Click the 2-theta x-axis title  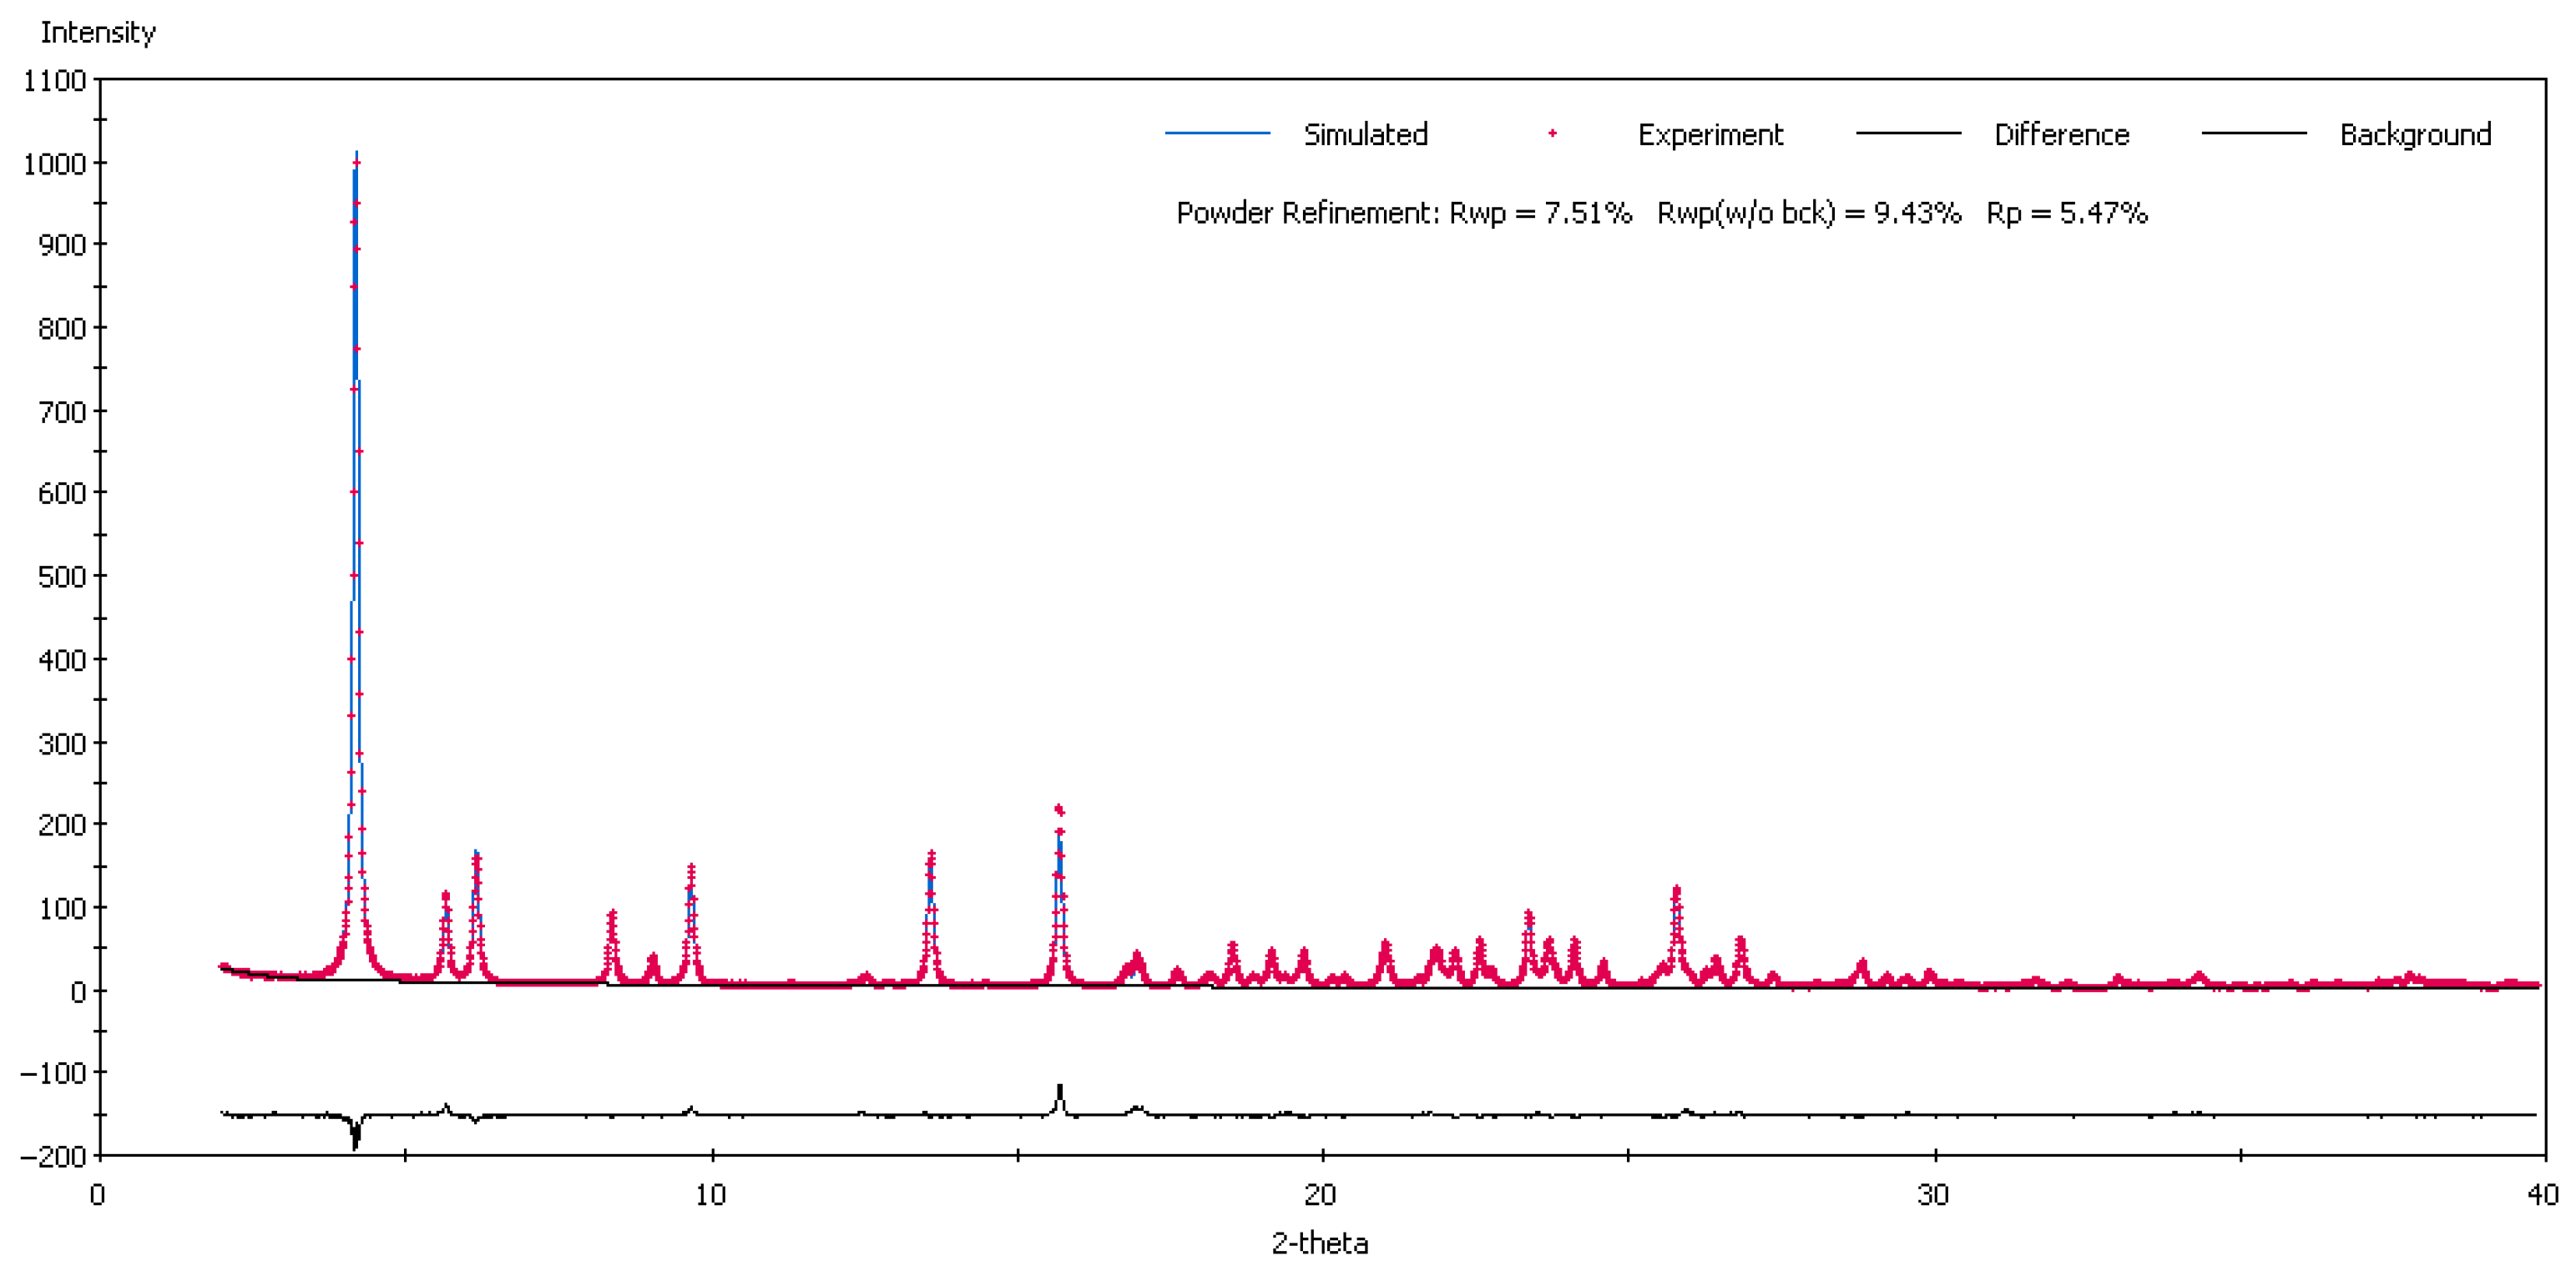(x=1319, y=1243)
